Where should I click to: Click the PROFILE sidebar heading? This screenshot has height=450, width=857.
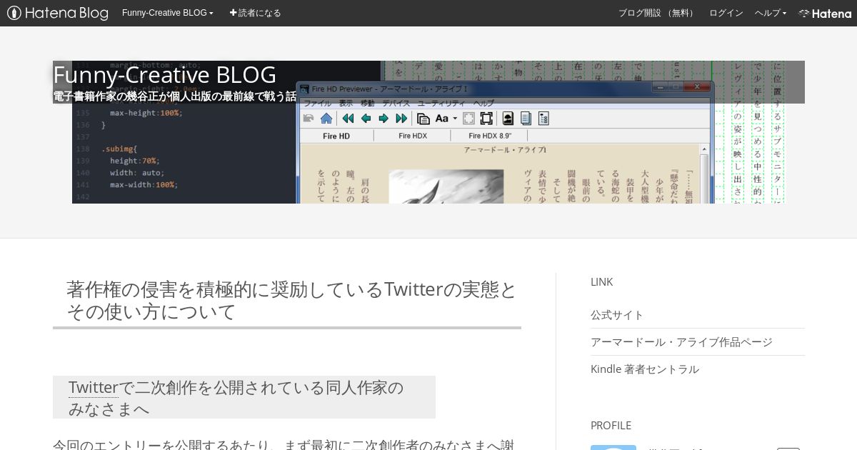(x=611, y=425)
